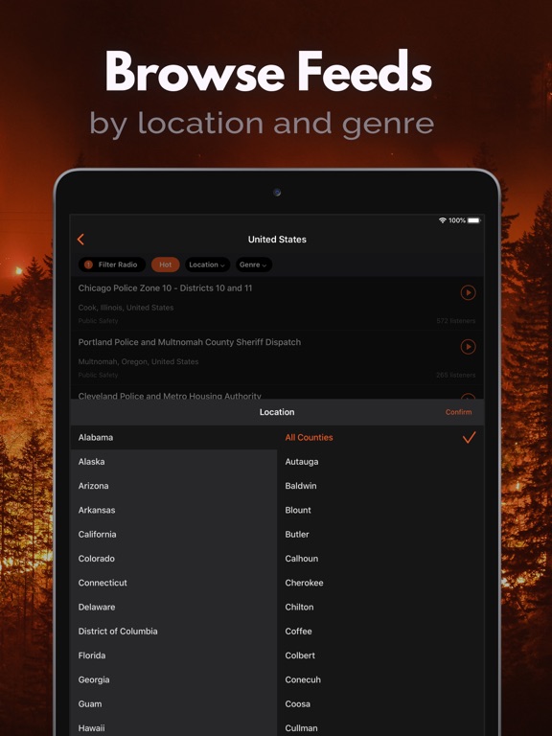The width and height of the screenshot is (552, 736).
Task: Click the Filter Radio chip
Action: (112, 264)
